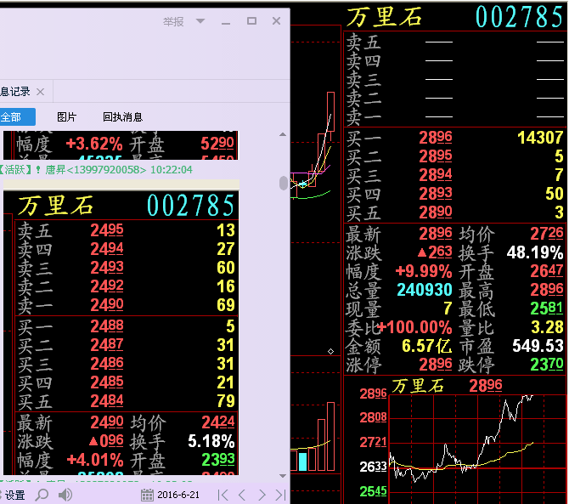Click 总量 value 240930
This screenshot has height=504, width=569.
coord(425,290)
